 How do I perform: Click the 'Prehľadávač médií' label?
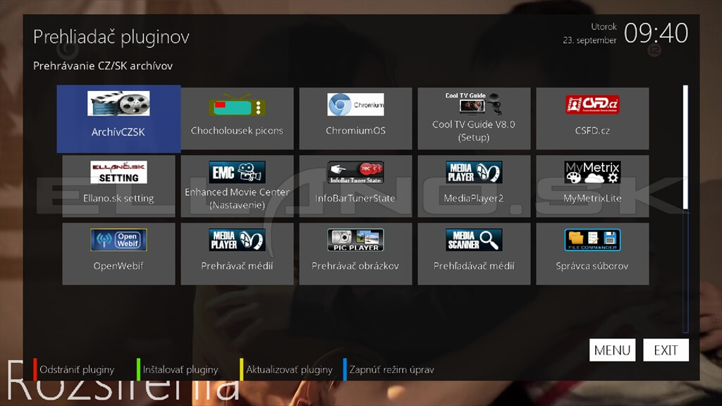(474, 266)
